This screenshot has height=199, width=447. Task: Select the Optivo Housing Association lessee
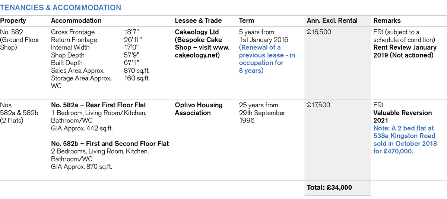(199, 109)
